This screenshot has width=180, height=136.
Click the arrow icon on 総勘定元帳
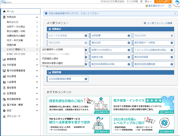coord(129,57)
